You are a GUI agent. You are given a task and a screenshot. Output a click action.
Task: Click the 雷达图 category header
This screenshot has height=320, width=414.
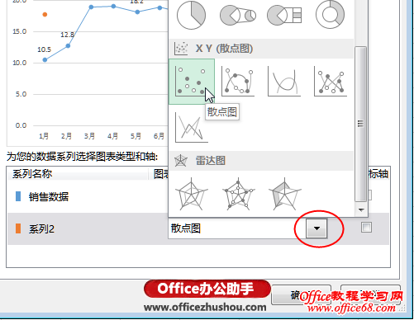click(261, 161)
